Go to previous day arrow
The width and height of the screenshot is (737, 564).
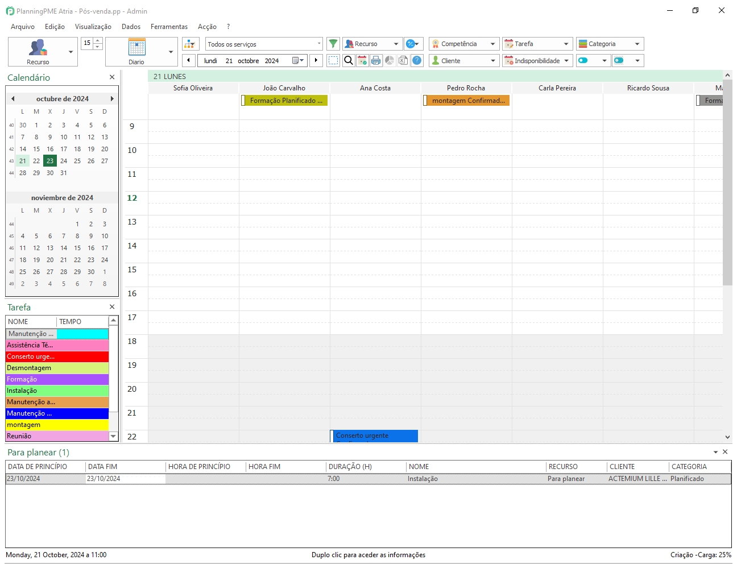click(189, 60)
